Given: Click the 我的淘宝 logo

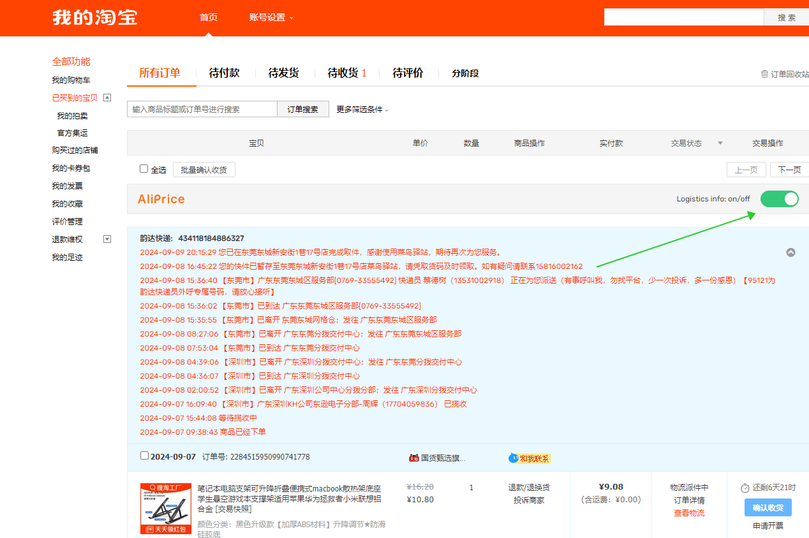Looking at the screenshot, I should (95, 17).
